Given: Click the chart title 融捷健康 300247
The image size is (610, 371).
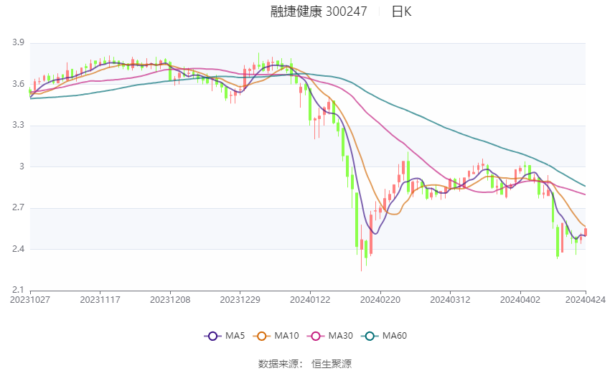Looking at the screenshot, I should [319, 11].
